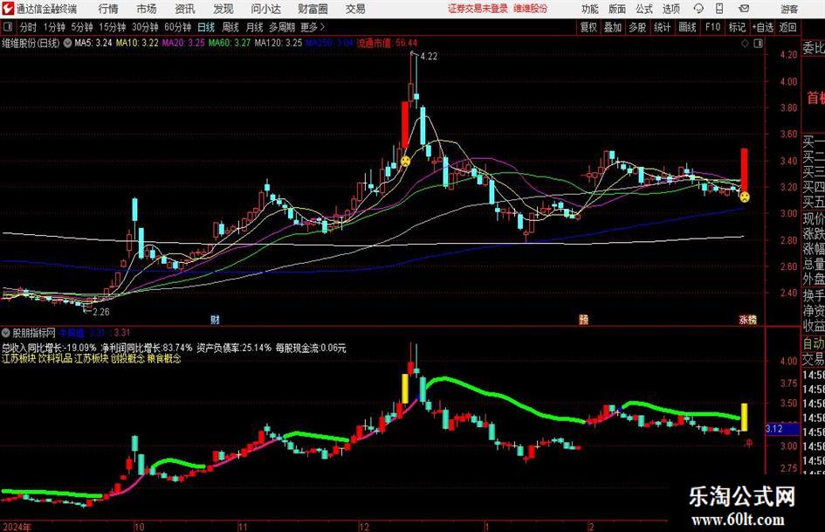Click the 4.22 high price label
Screen dimensions: 825x532
(x=429, y=57)
